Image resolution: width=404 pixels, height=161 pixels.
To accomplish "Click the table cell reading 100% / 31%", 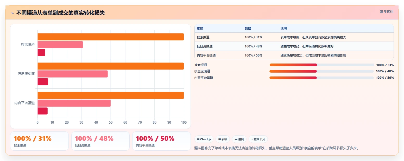I will pyautogui.click(x=253, y=37).
